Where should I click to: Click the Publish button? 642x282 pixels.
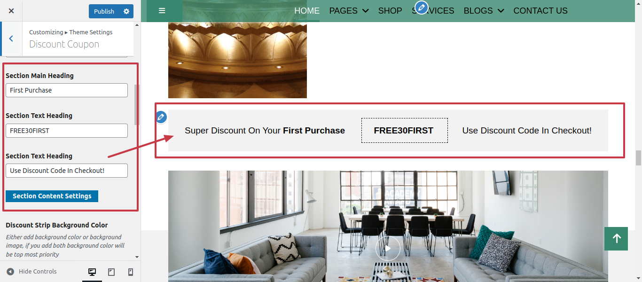(x=104, y=11)
